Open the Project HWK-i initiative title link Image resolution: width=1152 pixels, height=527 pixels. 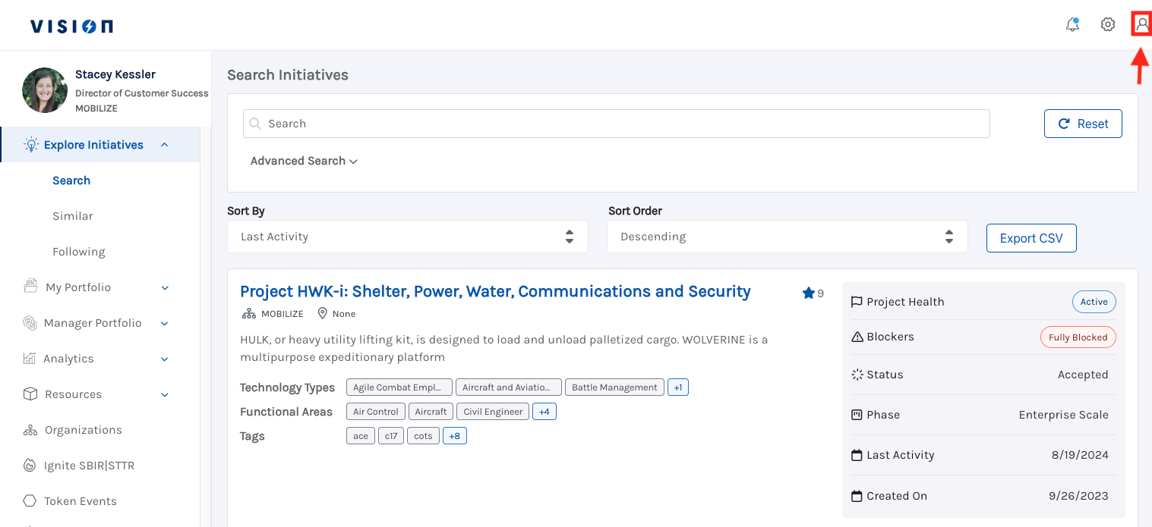tap(495, 292)
